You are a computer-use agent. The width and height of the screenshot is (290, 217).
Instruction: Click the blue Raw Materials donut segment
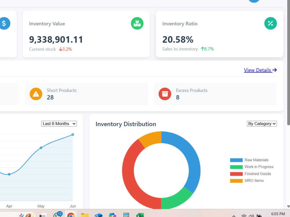(x=192, y=159)
